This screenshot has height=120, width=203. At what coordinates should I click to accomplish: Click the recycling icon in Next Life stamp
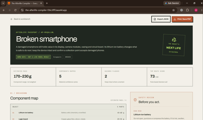[x=174, y=39]
